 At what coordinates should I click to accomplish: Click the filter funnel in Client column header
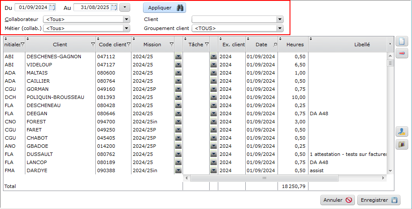pos(93,45)
